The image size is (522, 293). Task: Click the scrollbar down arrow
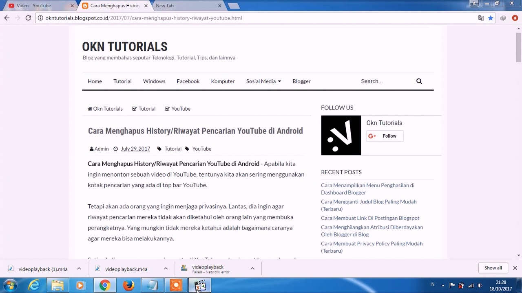click(x=519, y=255)
